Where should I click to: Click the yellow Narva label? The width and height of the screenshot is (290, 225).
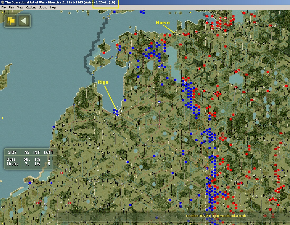pyautogui.click(x=162, y=23)
